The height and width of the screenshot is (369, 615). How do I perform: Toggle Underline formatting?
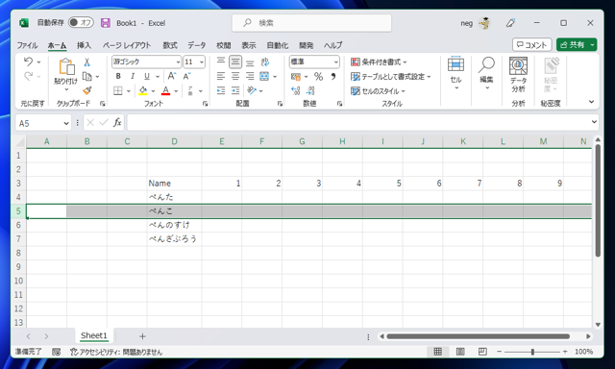(x=147, y=77)
